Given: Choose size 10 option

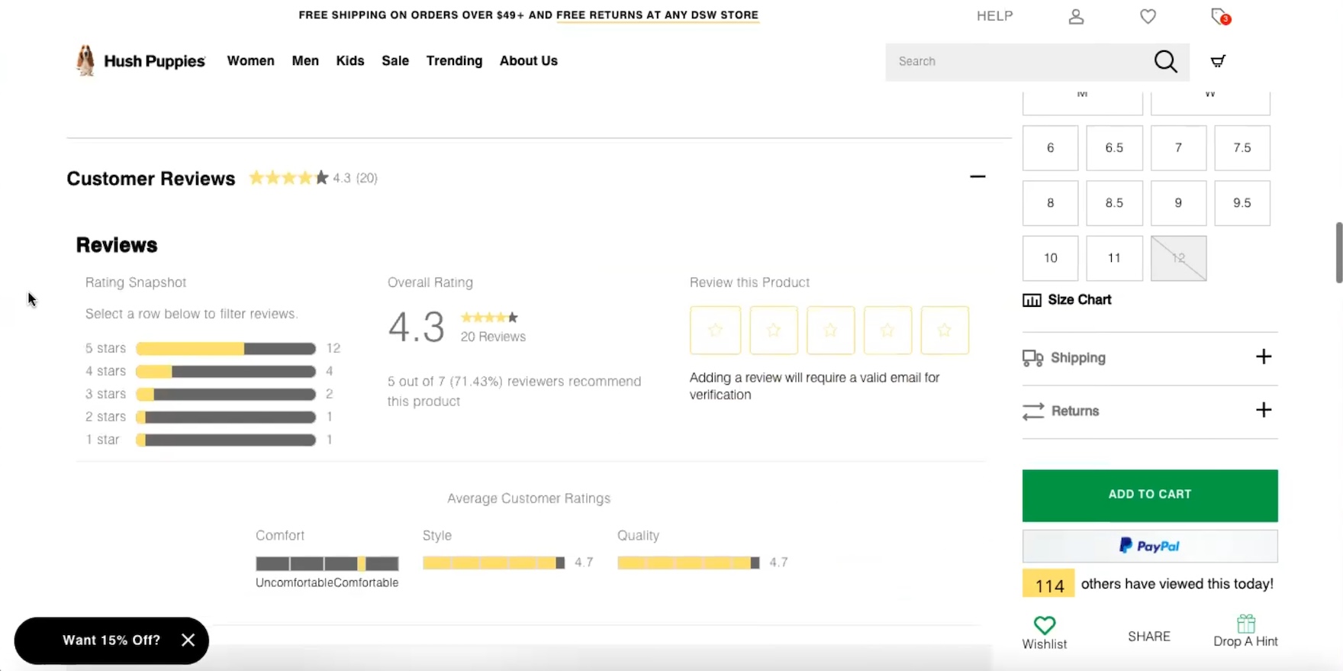Looking at the screenshot, I should click(1050, 258).
